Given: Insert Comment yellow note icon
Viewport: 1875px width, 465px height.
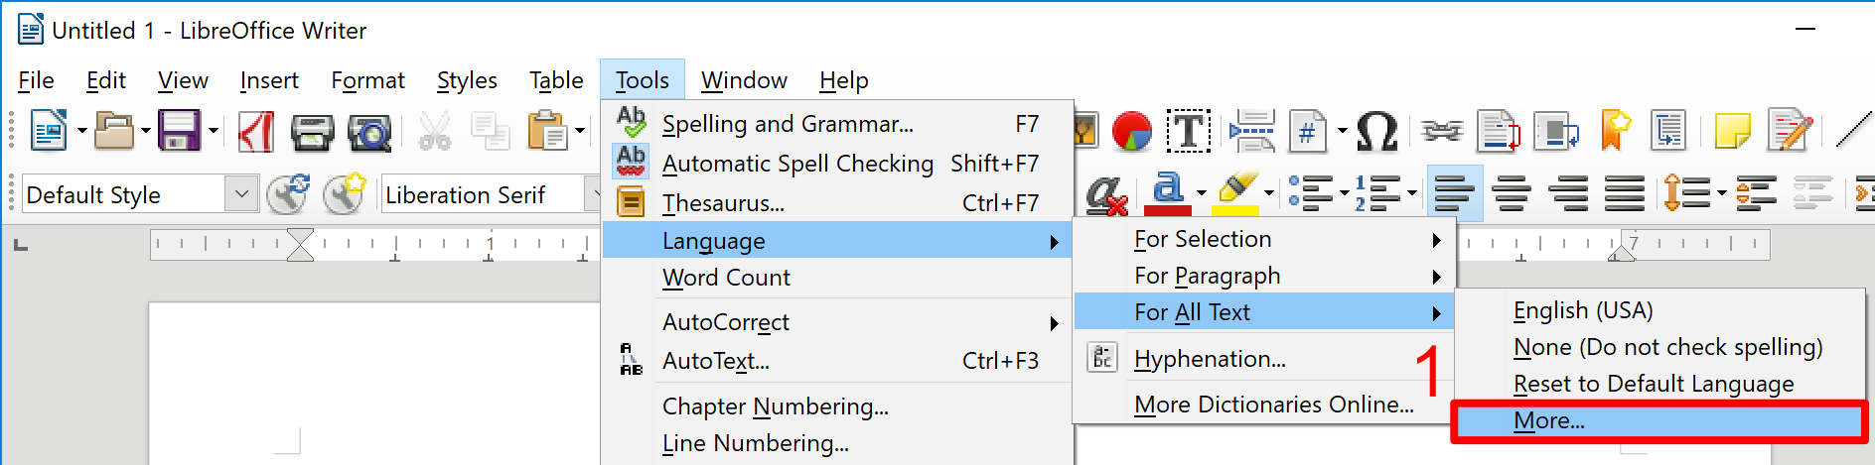Looking at the screenshot, I should pos(1733,131).
